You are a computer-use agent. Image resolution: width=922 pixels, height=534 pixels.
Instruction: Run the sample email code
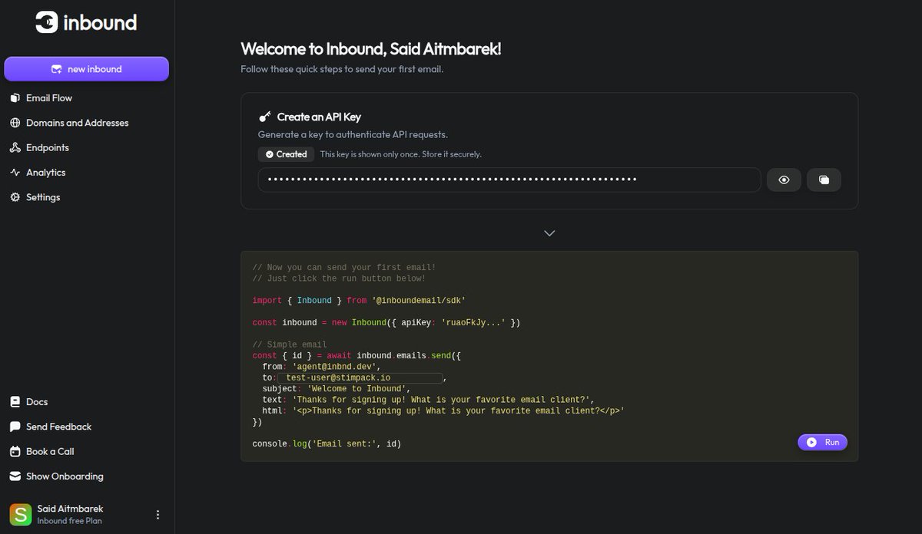click(823, 443)
